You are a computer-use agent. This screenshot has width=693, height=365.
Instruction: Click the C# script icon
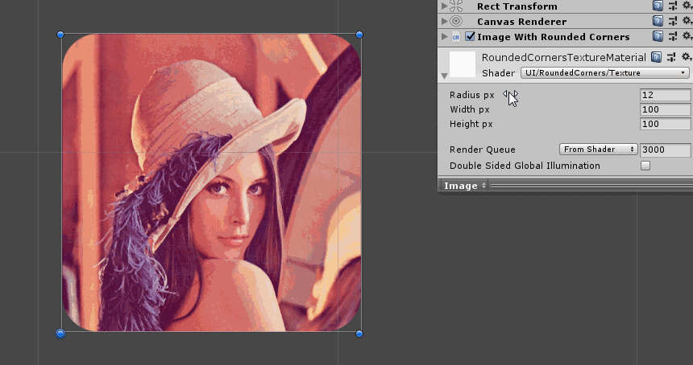455,37
